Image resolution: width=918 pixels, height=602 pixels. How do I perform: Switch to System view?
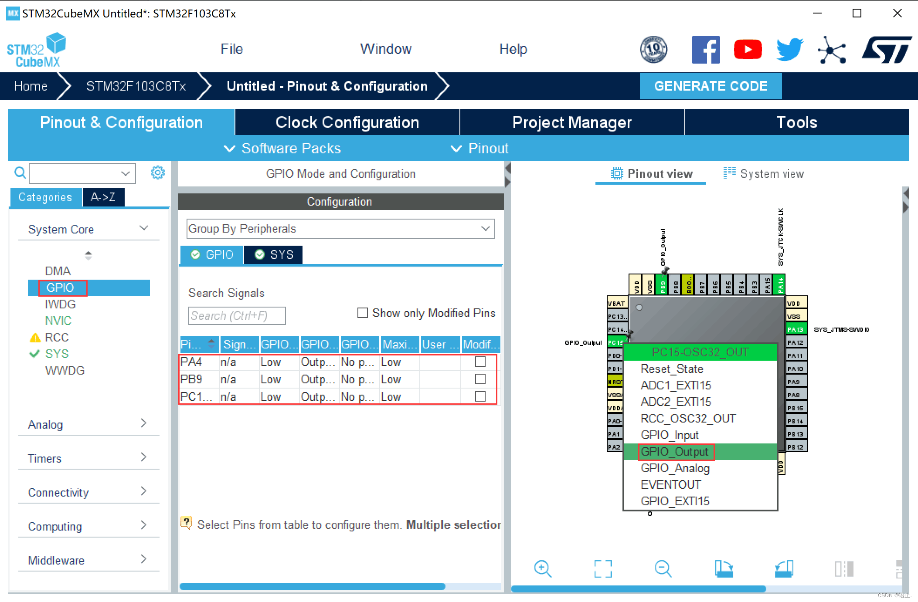point(763,173)
